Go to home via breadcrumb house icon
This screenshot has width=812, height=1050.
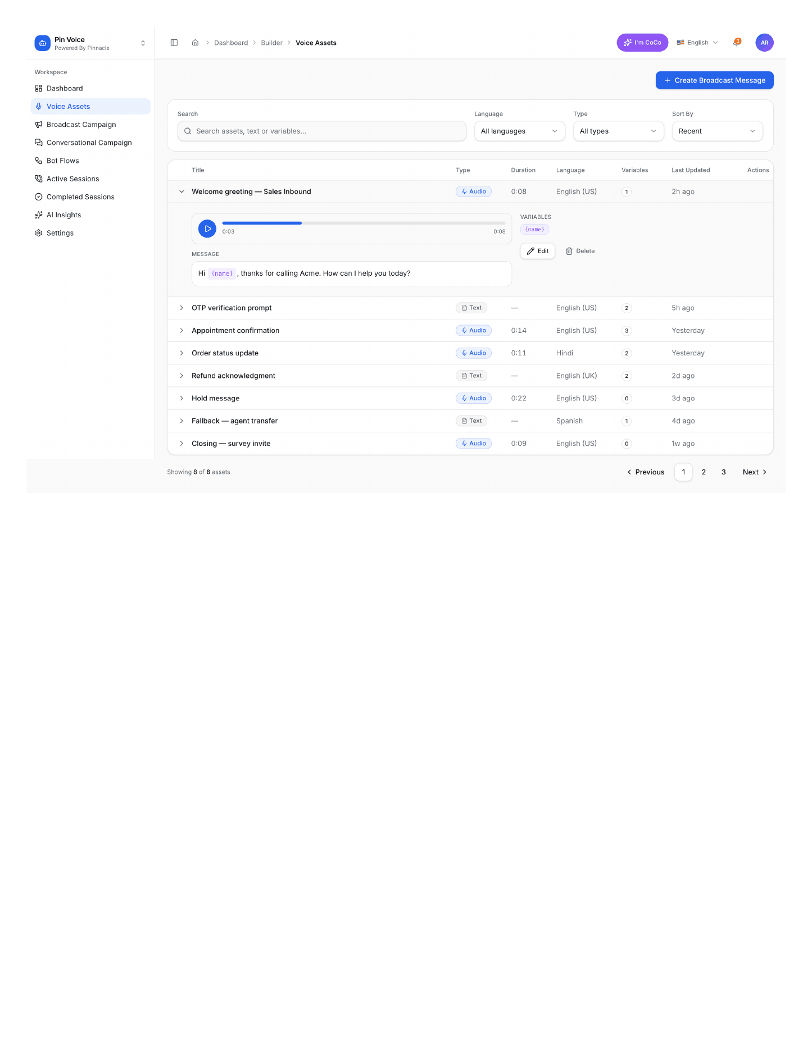tap(195, 43)
